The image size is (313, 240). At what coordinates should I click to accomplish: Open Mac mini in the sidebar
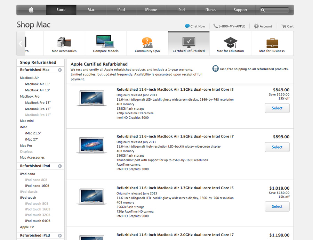(x=27, y=121)
